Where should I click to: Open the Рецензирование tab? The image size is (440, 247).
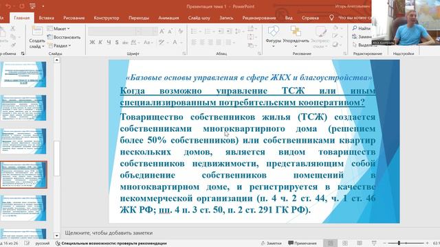coord(259,18)
